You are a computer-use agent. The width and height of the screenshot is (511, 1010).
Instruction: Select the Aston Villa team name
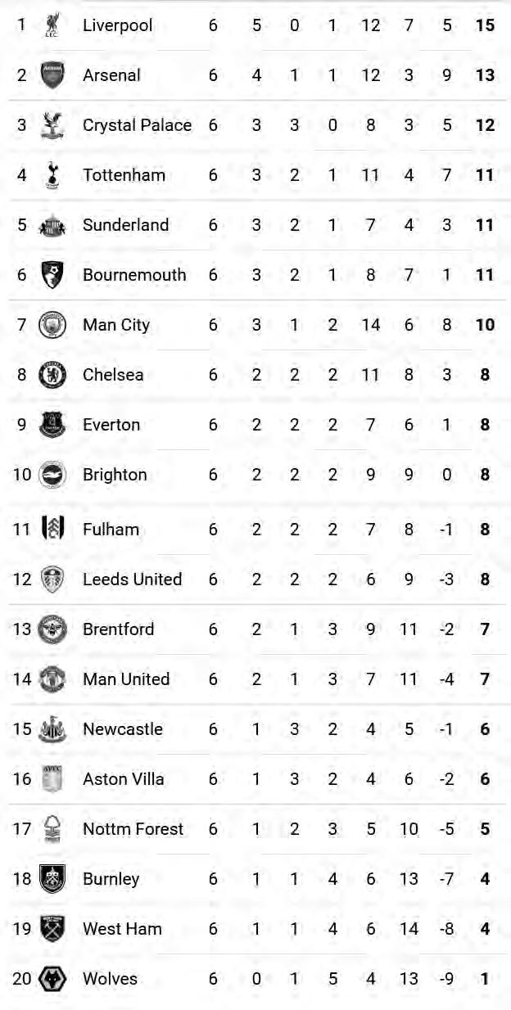click(123, 779)
